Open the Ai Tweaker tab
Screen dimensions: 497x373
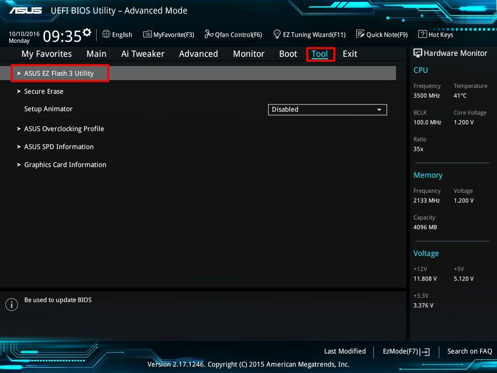click(143, 54)
